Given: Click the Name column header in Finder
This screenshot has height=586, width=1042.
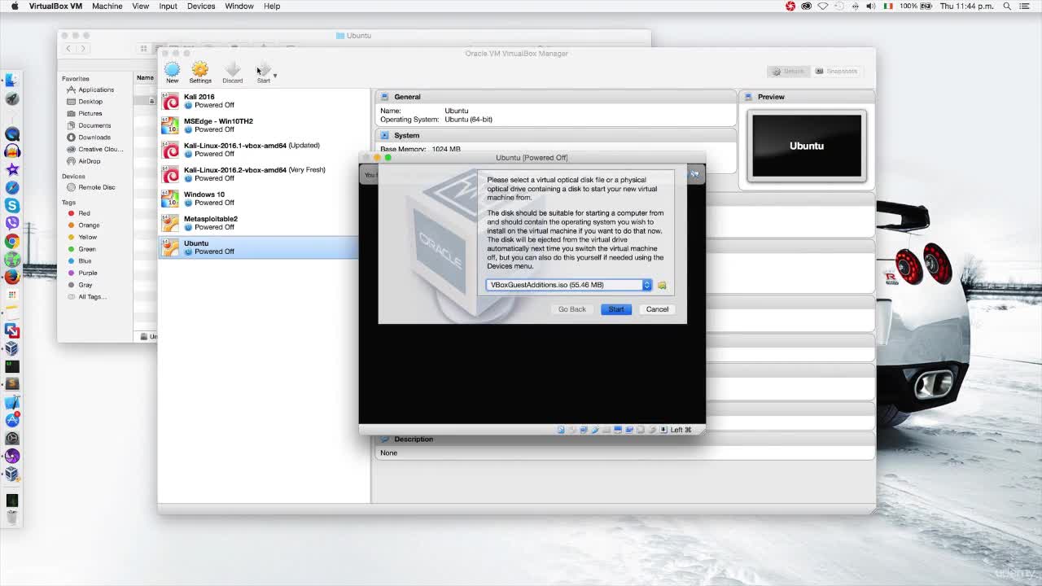Looking at the screenshot, I should click(x=145, y=77).
